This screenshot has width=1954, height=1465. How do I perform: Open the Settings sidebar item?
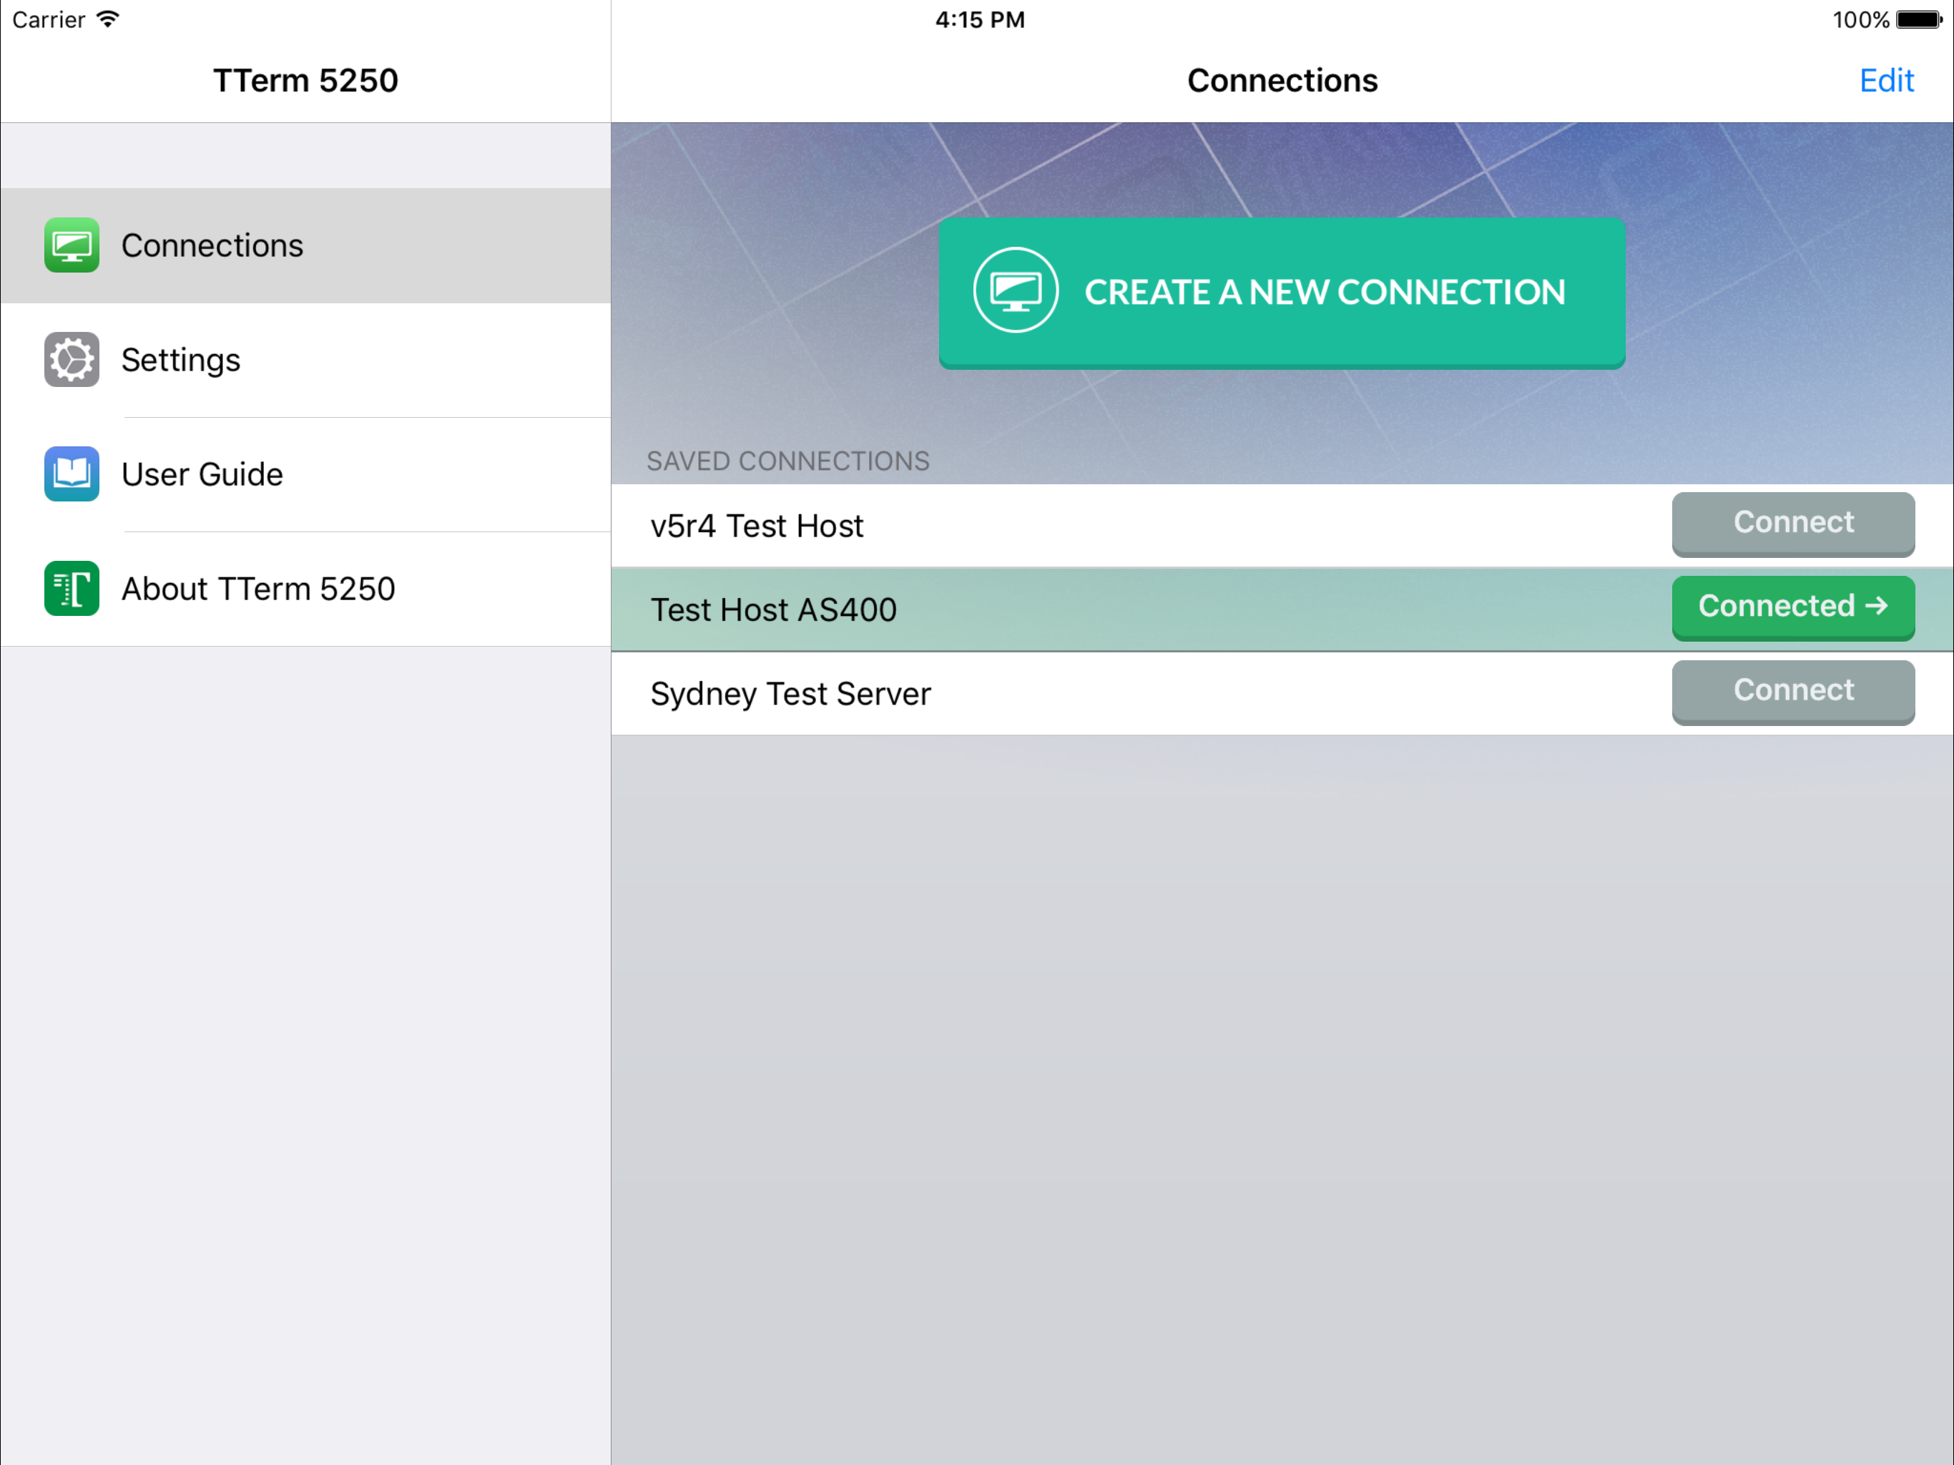[x=305, y=360]
